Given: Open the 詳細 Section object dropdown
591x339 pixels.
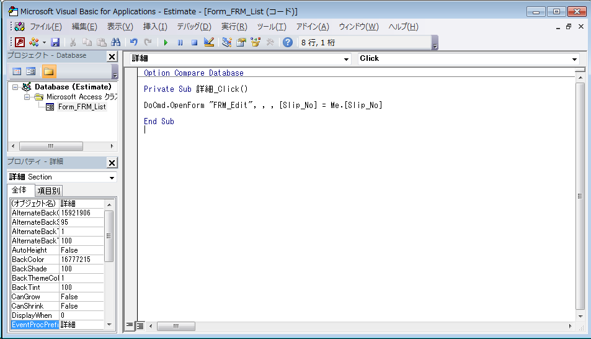Looking at the screenshot, I should pos(112,178).
